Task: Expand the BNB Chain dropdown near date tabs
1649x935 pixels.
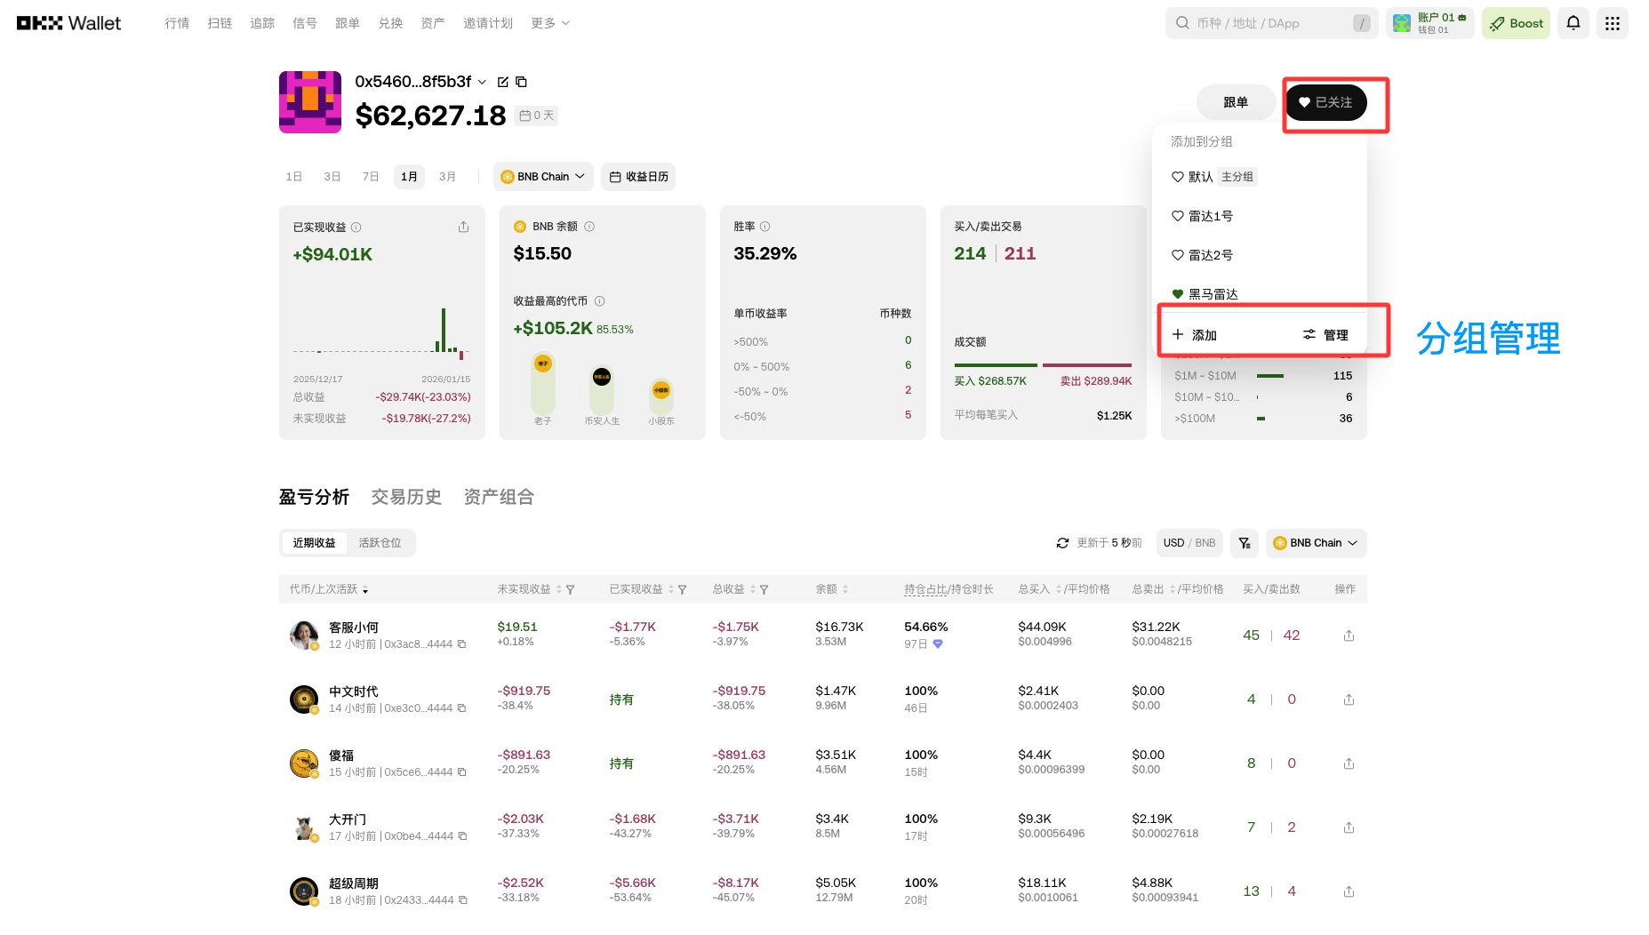Action: click(x=543, y=177)
